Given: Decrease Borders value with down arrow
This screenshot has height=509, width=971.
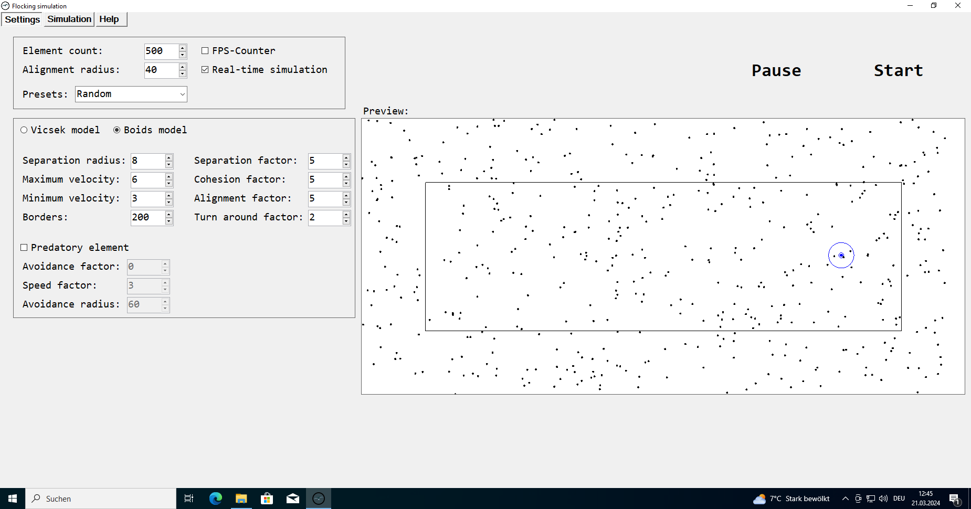Looking at the screenshot, I should (x=169, y=221).
